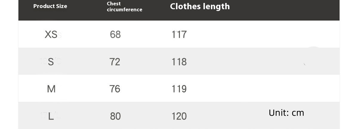This screenshot has height=129, width=358.
Task: Select the XS size cell
Action: [51, 34]
